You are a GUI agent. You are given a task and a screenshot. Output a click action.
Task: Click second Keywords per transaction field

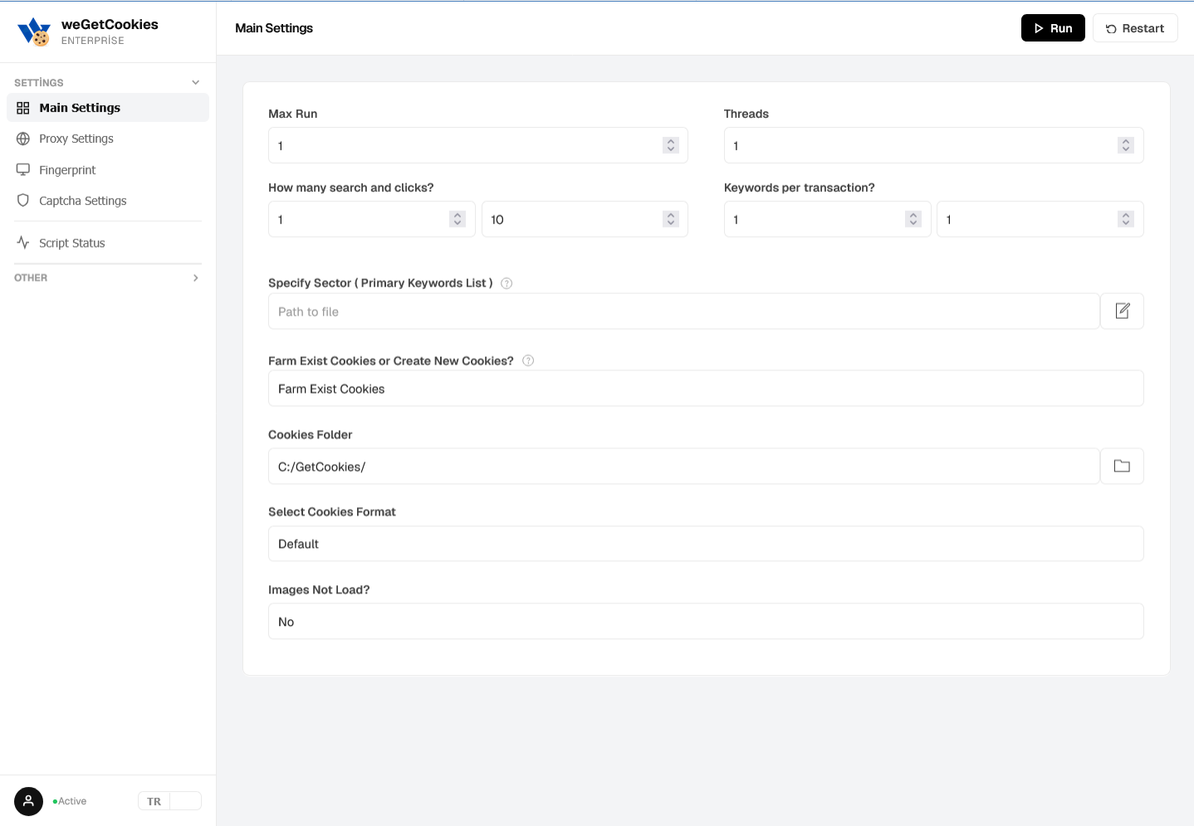(x=1040, y=219)
